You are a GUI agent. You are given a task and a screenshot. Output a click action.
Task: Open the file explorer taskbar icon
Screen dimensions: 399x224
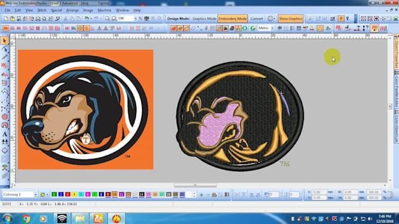pyautogui.click(x=80, y=218)
